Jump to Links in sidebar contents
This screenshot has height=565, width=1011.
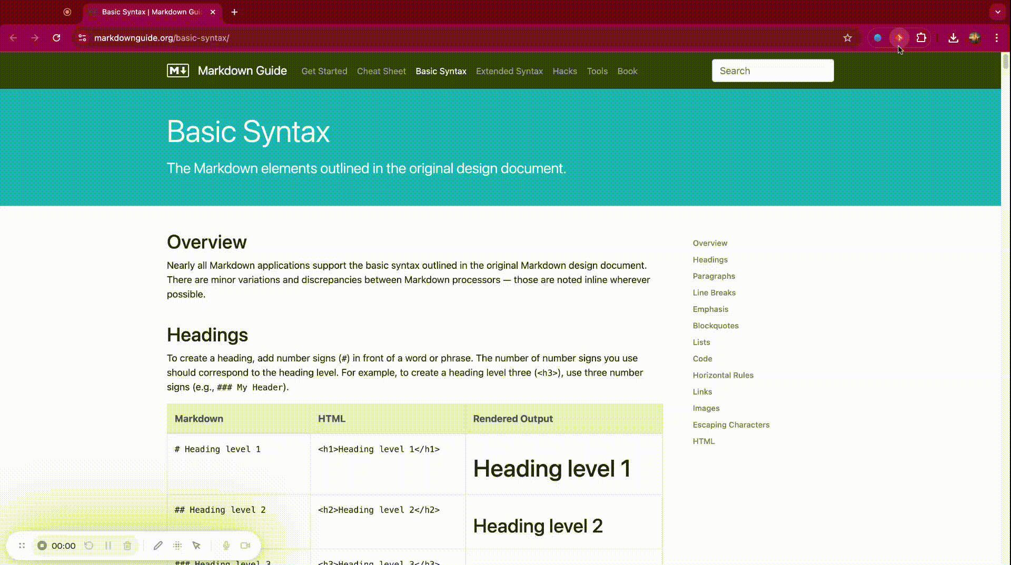(702, 392)
